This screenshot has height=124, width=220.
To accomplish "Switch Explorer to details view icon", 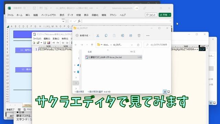I will pos(165,92).
